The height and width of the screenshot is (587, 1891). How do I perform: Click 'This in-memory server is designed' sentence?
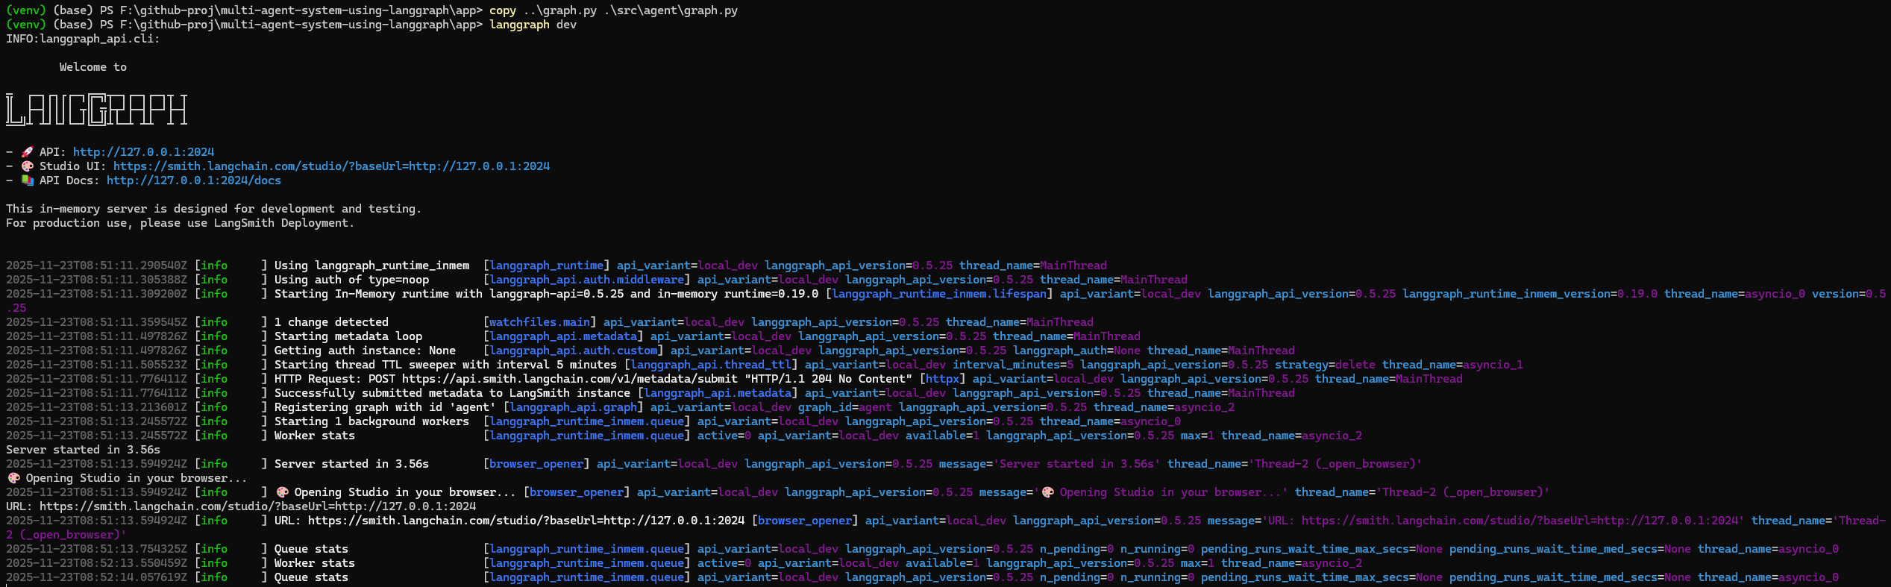pos(213,209)
